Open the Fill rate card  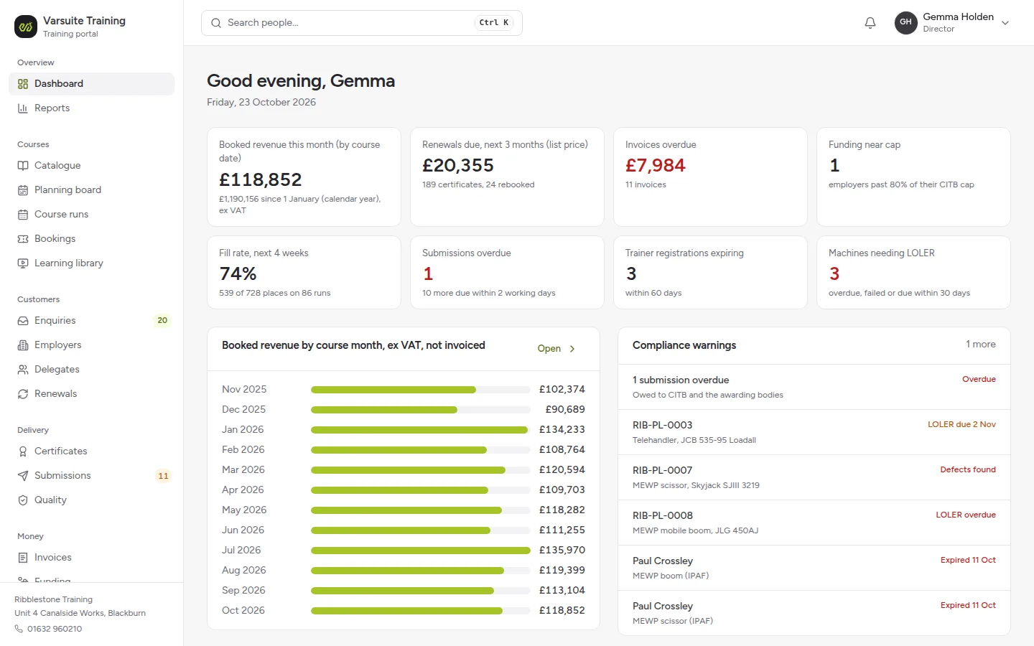304,273
